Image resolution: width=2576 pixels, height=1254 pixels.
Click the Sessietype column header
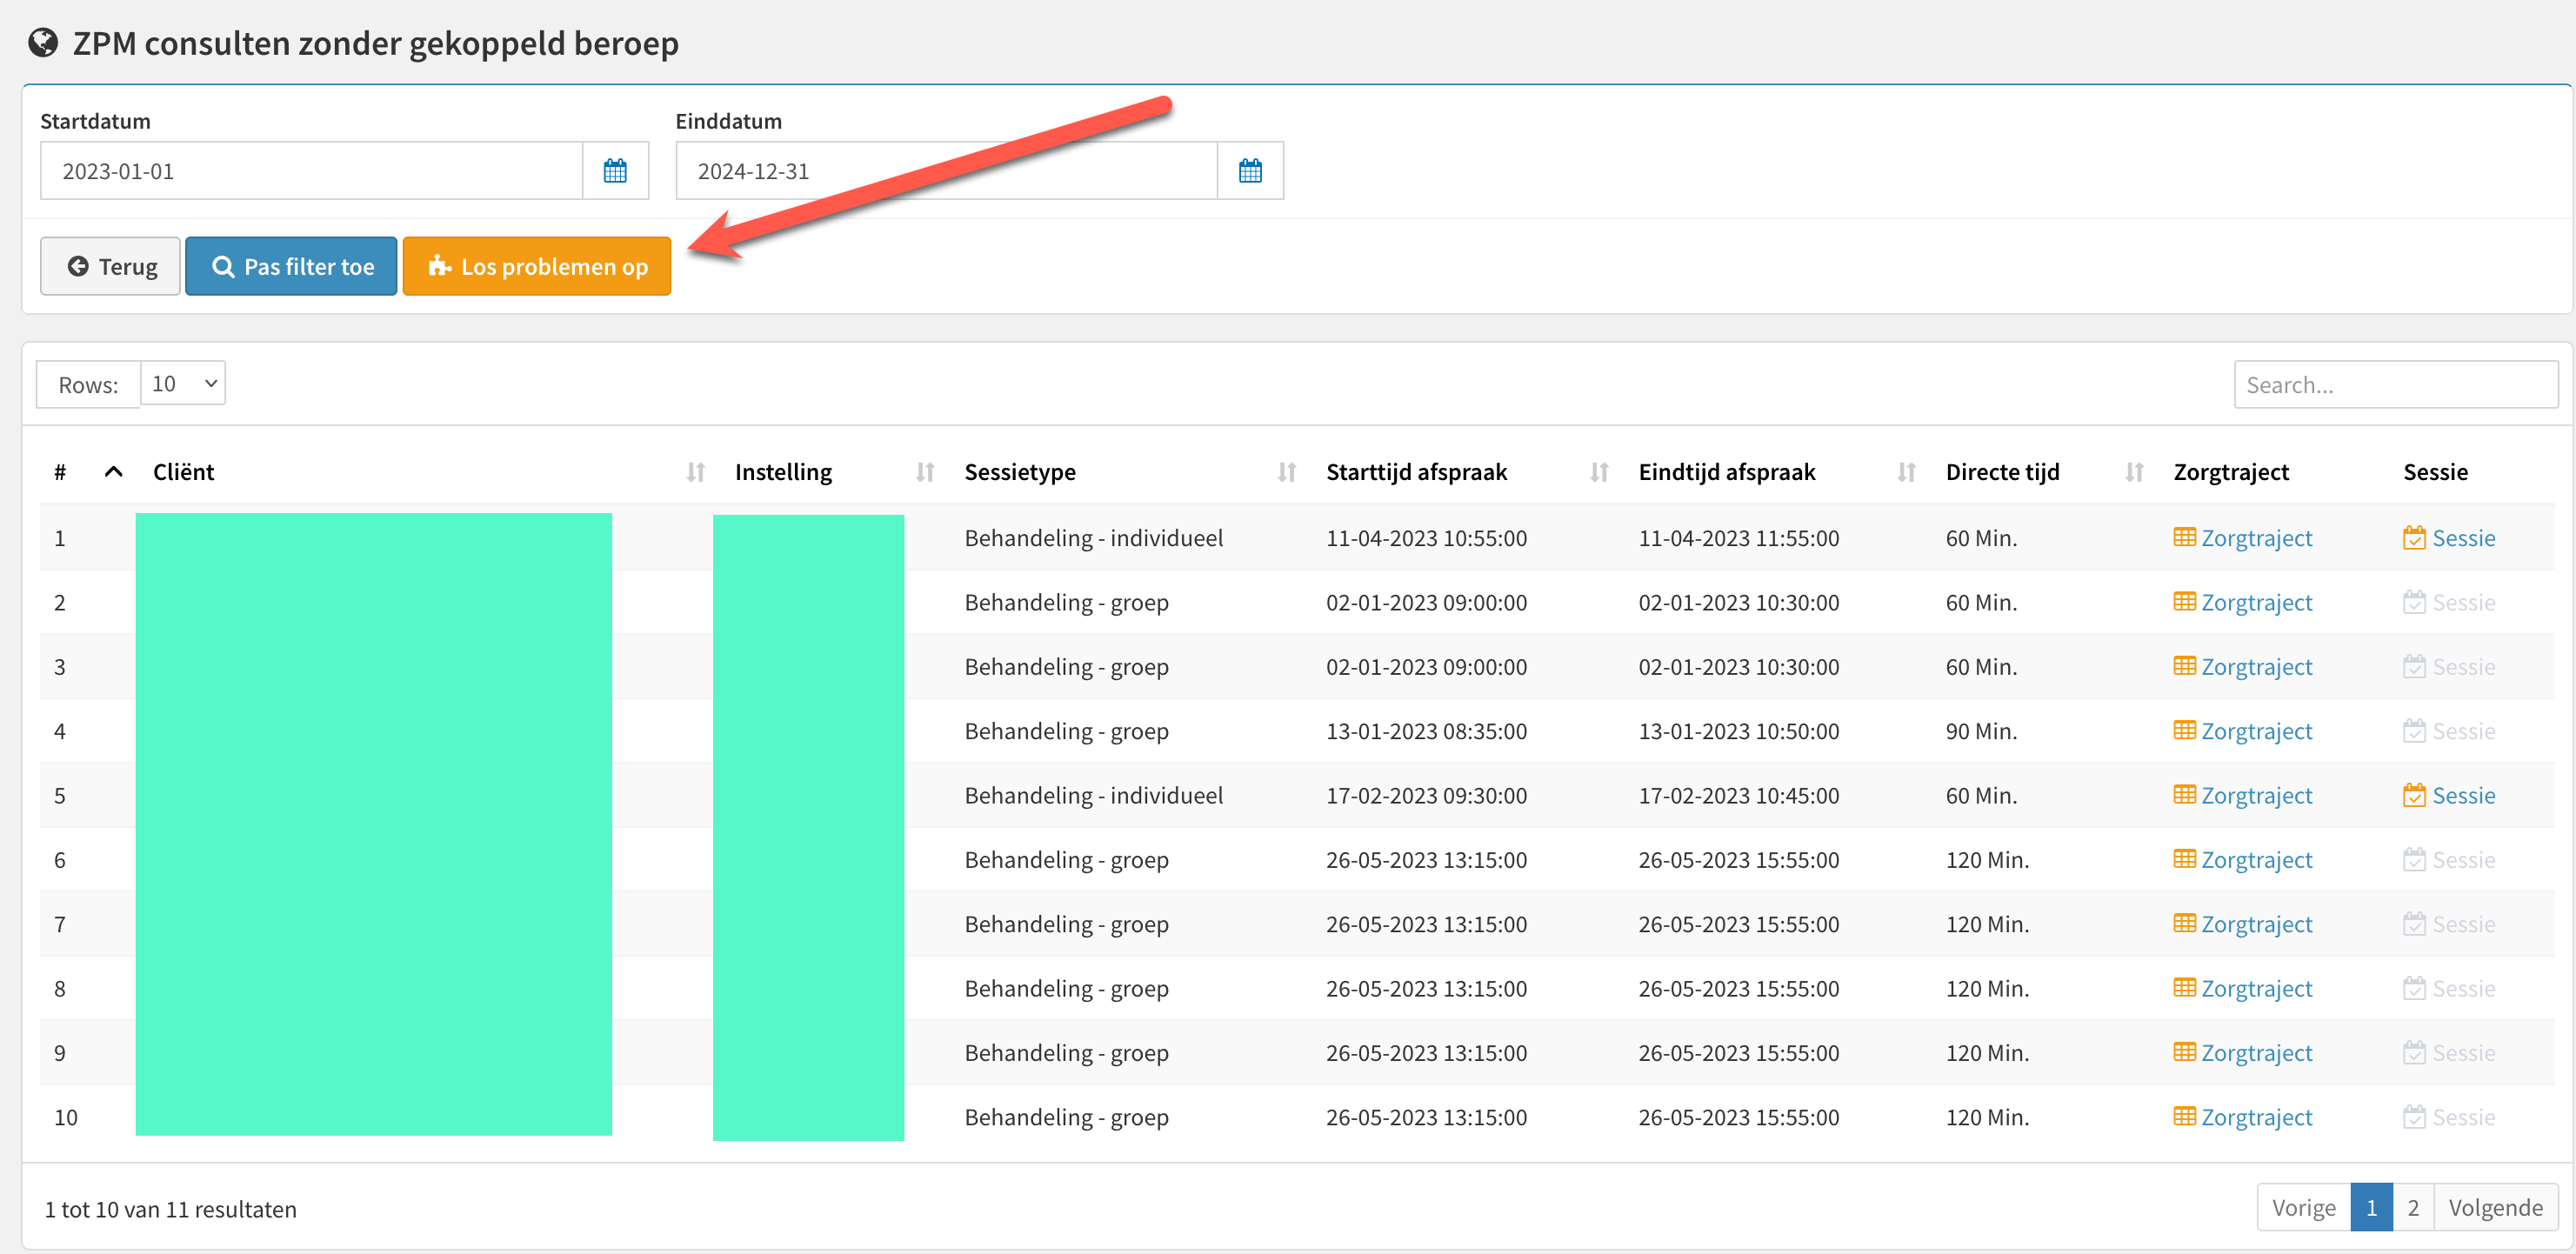1020,472
